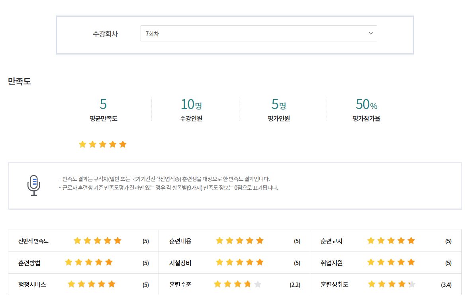
Task: Click the 훈련방법 star rating
Action: point(89,263)
